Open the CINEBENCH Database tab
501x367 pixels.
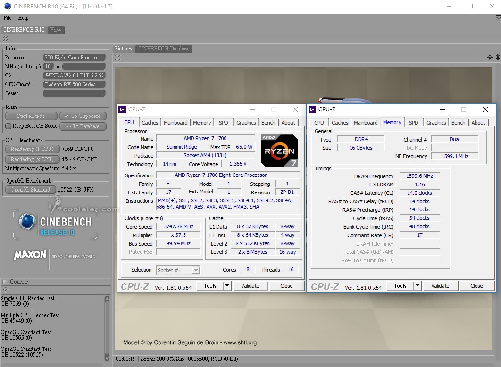163,49
